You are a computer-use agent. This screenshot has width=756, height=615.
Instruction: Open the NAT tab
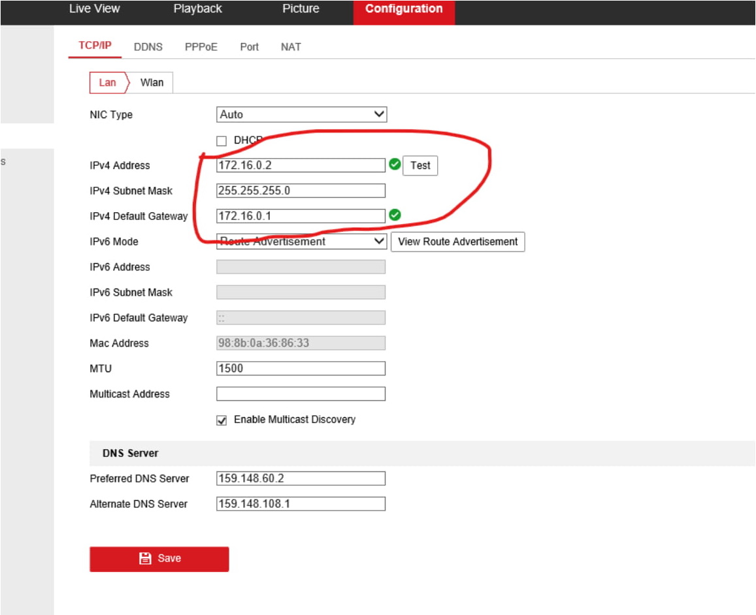pos(291,47)
